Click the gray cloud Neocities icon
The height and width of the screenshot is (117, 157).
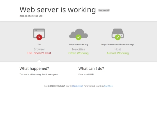(x=78, y=34)
